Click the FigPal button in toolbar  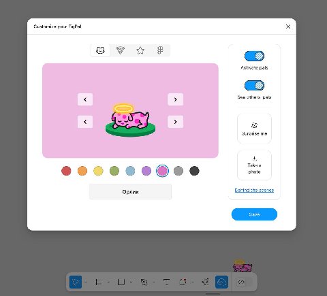pos(221,282)
